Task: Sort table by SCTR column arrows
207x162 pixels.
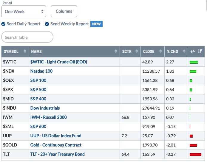Action: point(137,51)
